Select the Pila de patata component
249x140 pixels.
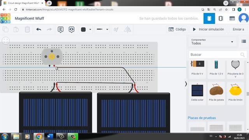(x=216, y=93)
